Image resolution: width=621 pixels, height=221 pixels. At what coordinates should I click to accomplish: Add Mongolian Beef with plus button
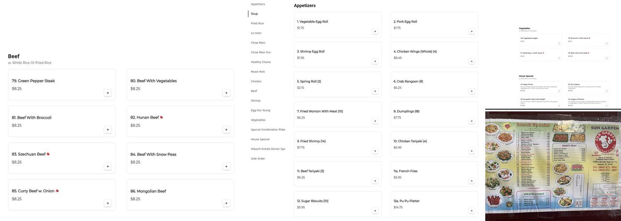click(226, 203)
